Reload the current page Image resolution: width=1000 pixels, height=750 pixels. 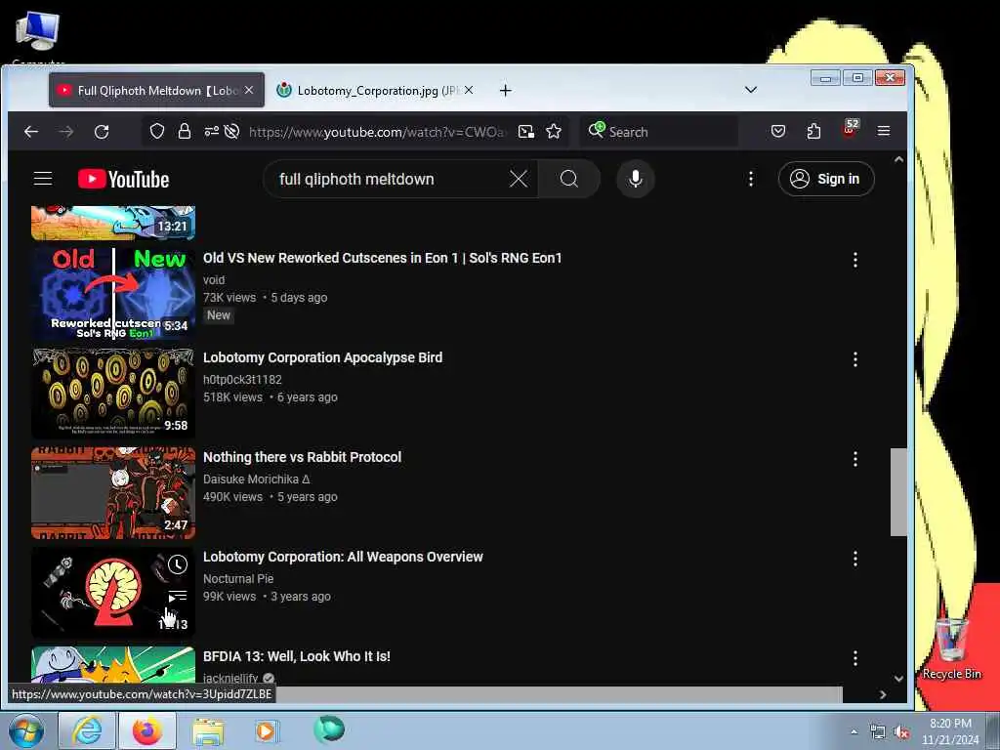pyautogui.click(x=102, y=132)
